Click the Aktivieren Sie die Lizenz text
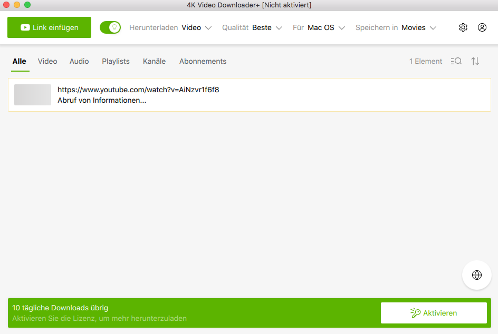This screenshot has width=498, height=334. [x=99, y=318]
